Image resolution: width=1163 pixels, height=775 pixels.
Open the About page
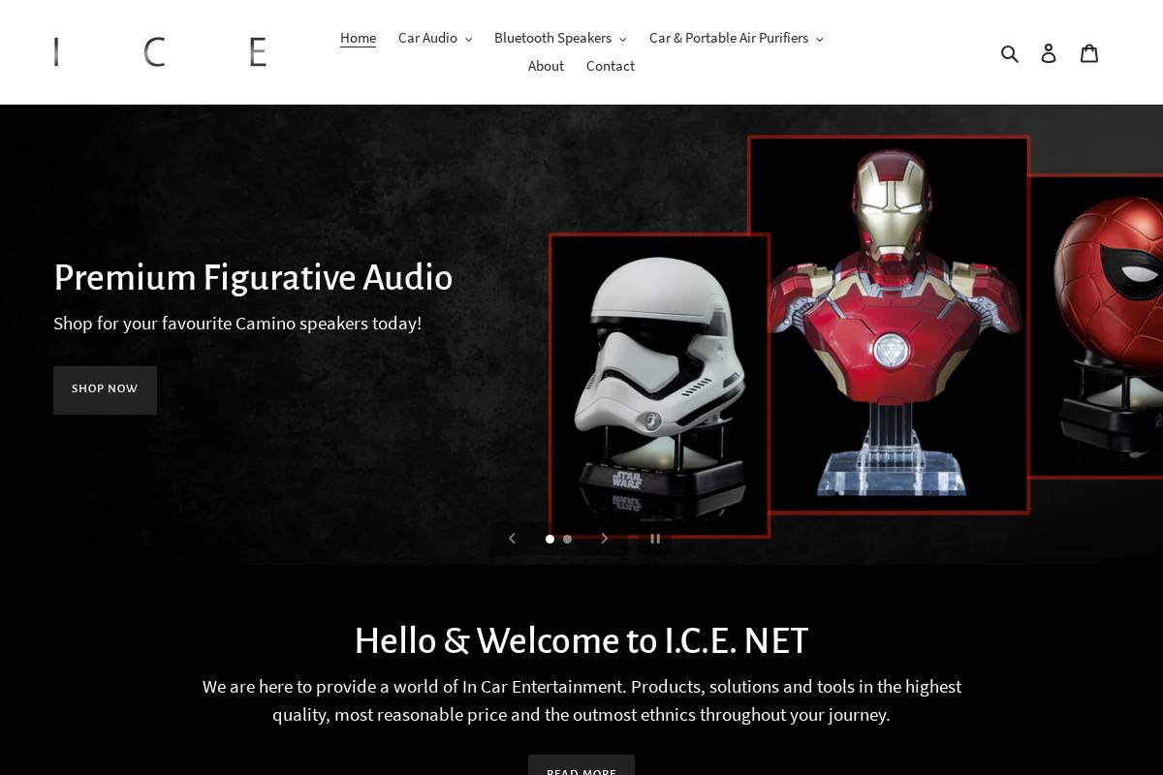(546, 66)
